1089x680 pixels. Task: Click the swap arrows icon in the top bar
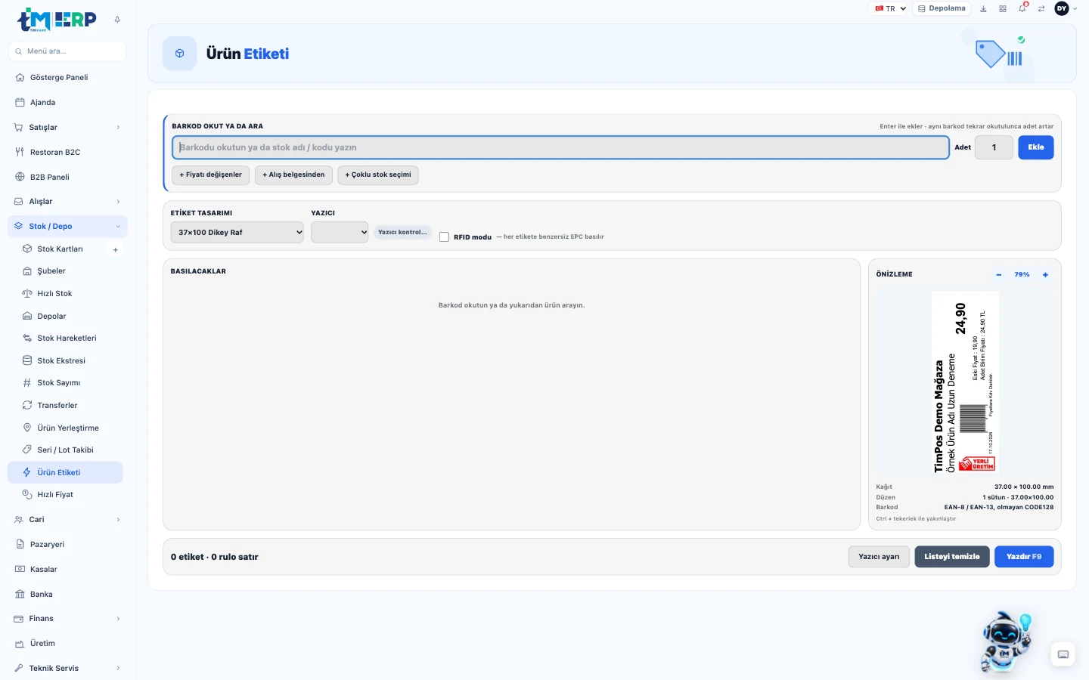click(1041, 9)
